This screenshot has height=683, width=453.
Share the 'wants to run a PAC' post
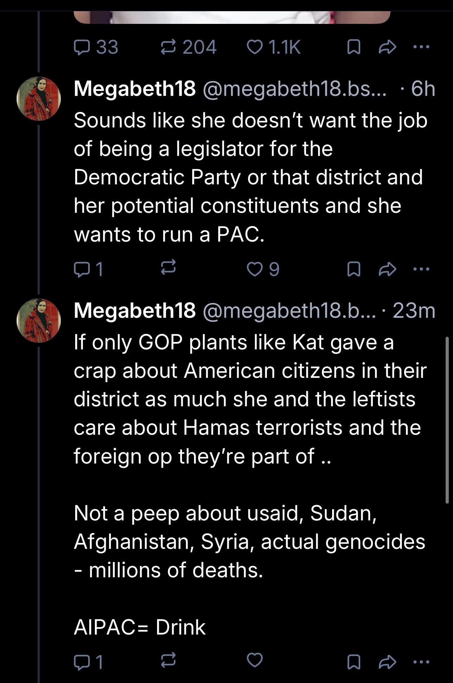coord(387,269)
